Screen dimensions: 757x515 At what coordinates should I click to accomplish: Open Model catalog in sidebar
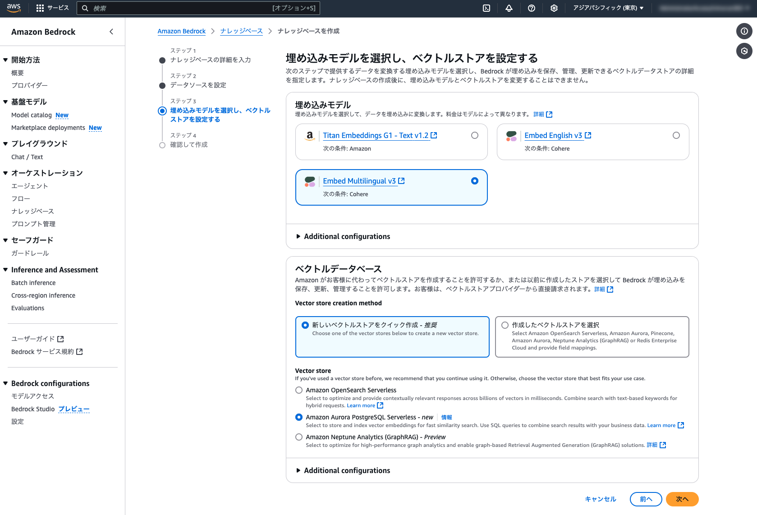(x=32, y=115)
